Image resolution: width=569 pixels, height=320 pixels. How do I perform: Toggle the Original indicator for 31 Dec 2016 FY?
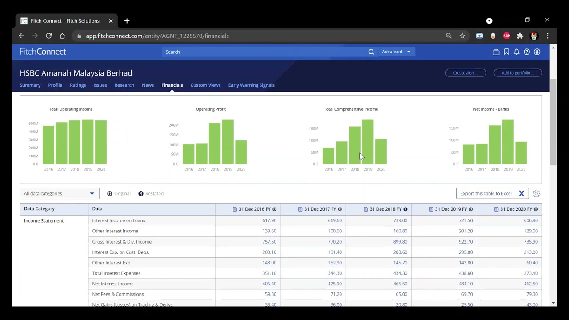click(274, 209)
